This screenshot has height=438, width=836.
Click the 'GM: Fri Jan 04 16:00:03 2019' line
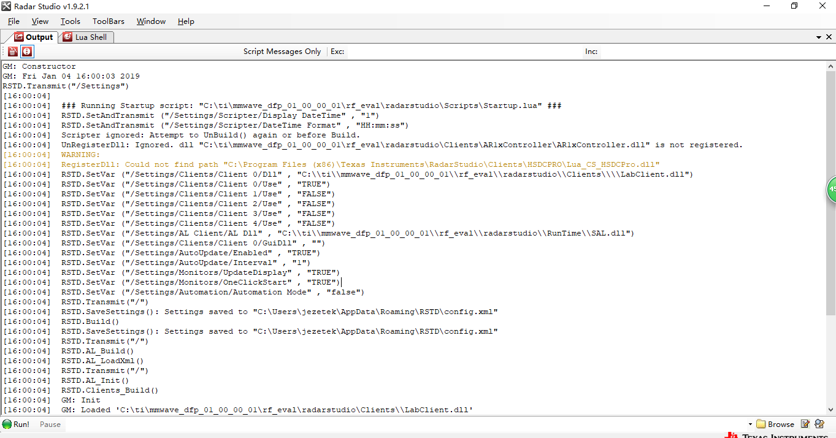click(71, 76)
